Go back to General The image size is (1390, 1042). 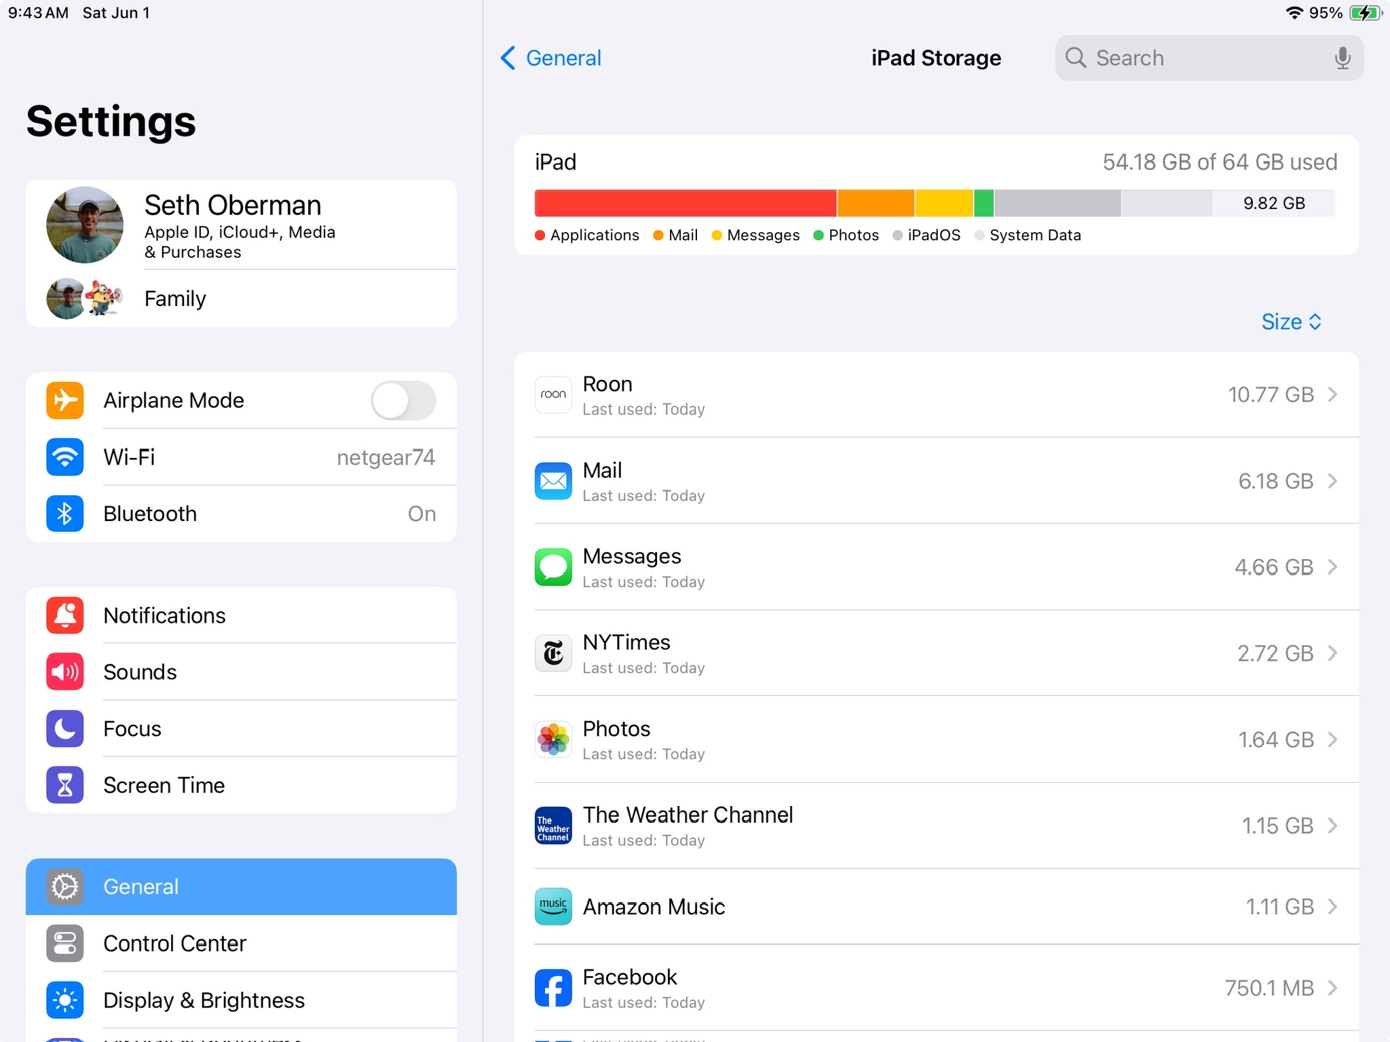pos(550,58)
